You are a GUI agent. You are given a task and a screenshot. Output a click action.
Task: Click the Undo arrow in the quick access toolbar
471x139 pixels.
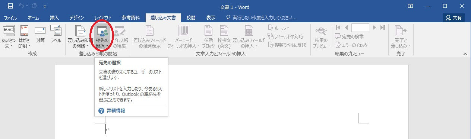click(x=22, y=6)
